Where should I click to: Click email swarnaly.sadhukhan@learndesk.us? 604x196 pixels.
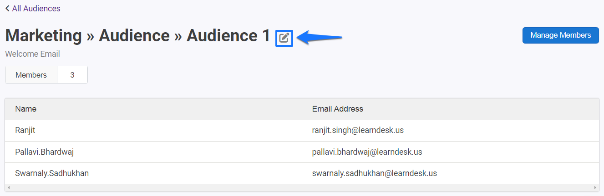[375, 173]
